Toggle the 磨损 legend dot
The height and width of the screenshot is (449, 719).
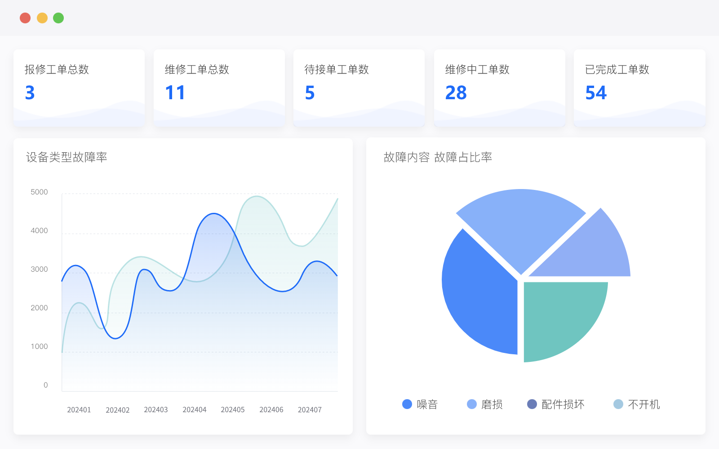[x=472, y=404]
